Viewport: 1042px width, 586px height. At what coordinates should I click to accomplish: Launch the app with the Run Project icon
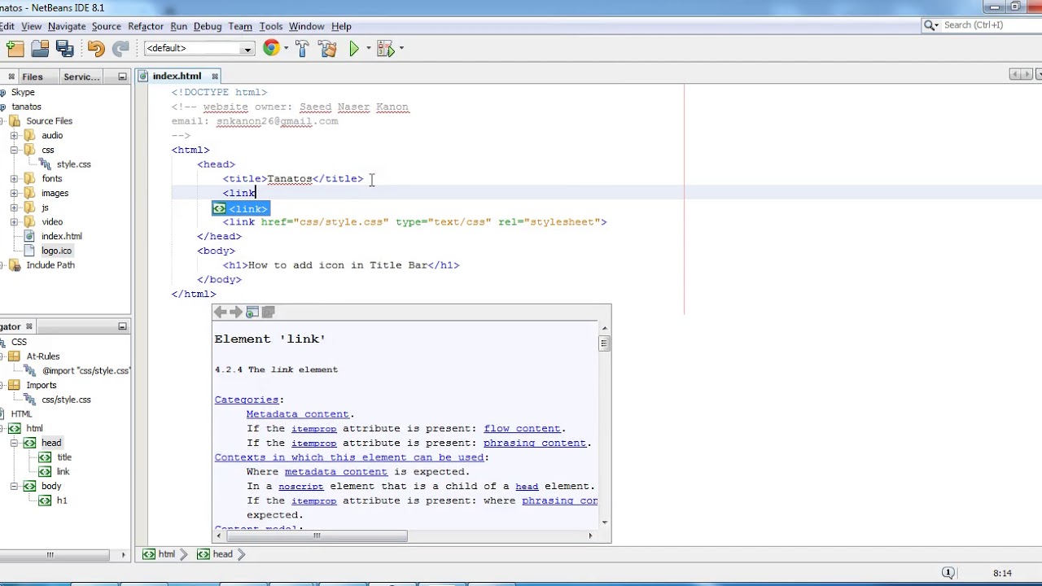point(353,48)
